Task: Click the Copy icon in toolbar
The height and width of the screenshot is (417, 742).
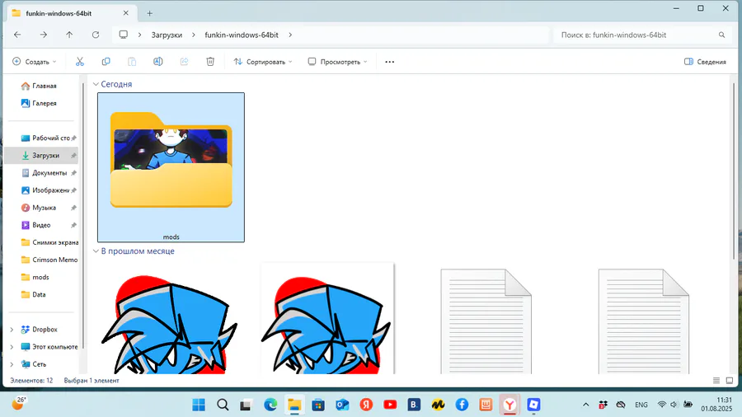Action: [x=106, y=62]
